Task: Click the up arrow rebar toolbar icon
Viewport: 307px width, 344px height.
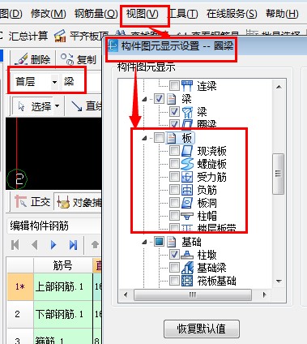Action: (x=95, y=245)
